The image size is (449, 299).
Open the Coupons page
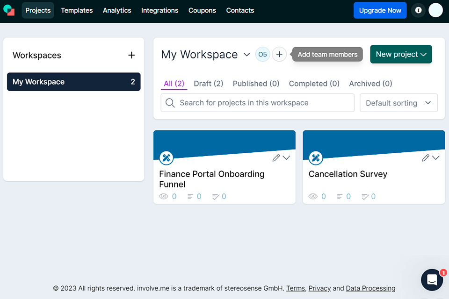[x=202, y=10]
